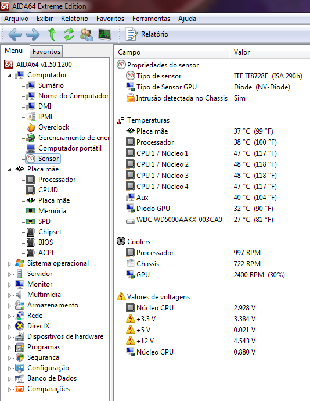This screenshot has height=401, width=310.
Task: Click the Configuração icon
Action: click(x=20, y=368)
